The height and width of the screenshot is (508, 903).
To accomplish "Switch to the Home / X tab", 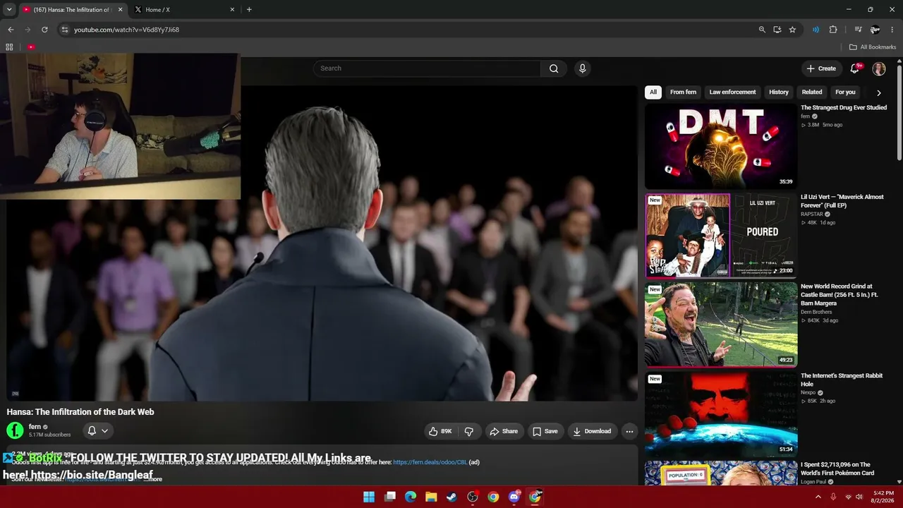I will point(183,10).
